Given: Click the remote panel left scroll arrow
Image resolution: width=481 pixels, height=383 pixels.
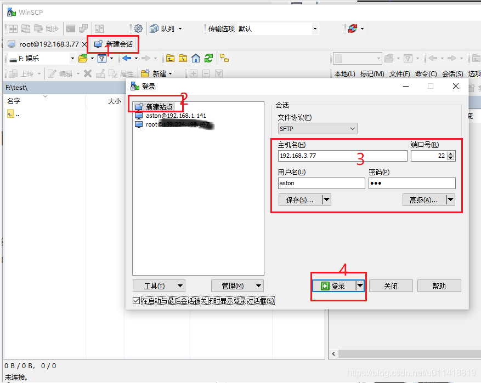Looking at the screenshot, I should tap(333, 354).
